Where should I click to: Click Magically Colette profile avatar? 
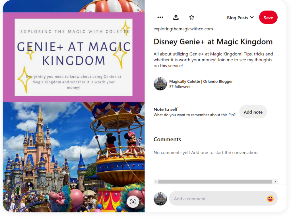(160, 84)
